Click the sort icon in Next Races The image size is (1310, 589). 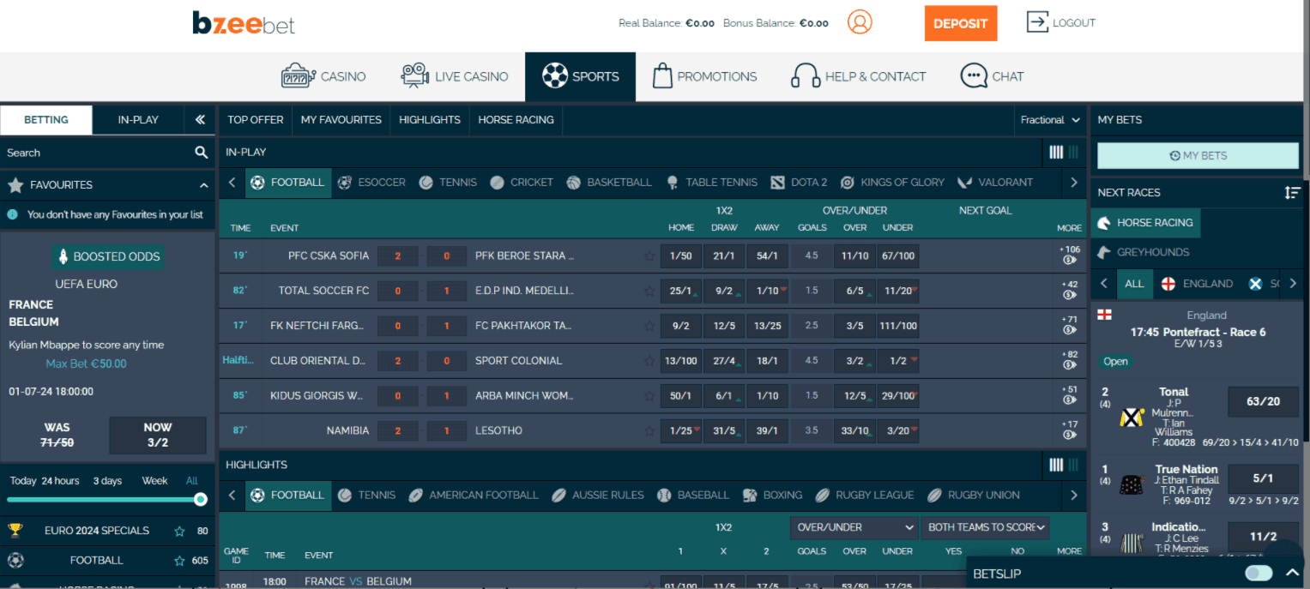[1291, 192]
